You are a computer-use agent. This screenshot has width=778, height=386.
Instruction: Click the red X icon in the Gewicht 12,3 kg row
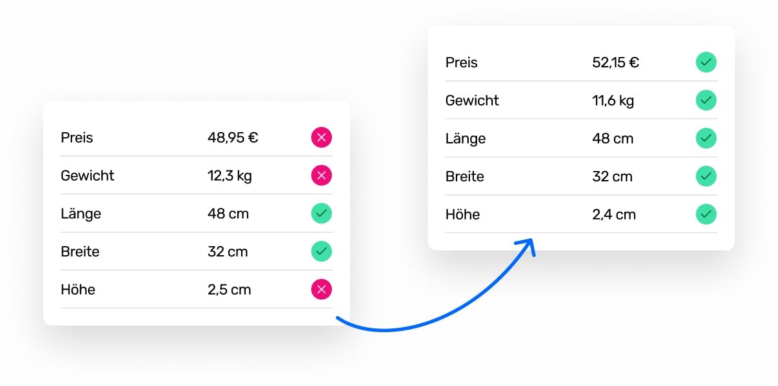[322, 176]
